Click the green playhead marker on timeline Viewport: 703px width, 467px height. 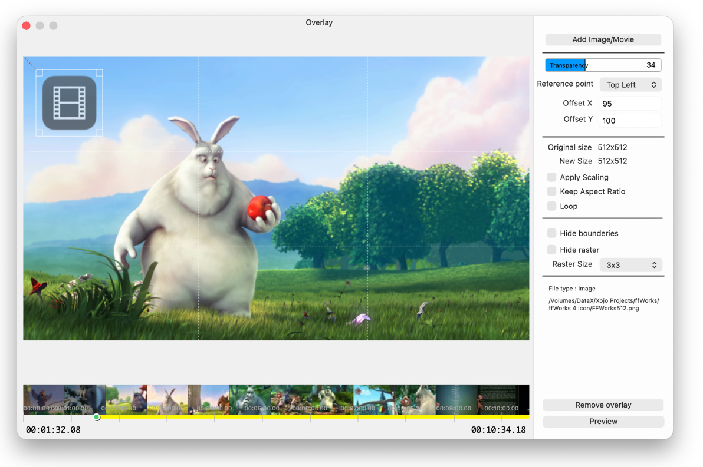pyautogui.click(x=97, y=418)
